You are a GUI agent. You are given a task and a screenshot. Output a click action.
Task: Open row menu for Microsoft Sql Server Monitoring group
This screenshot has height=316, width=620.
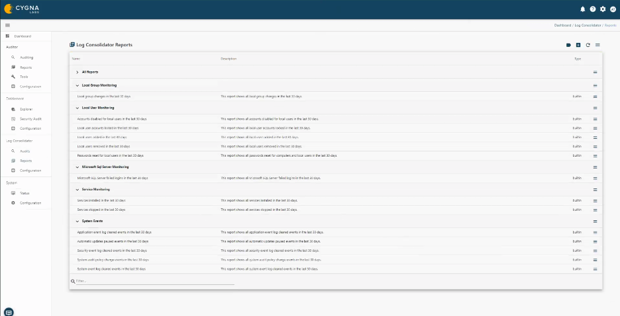tap(595, 167)
